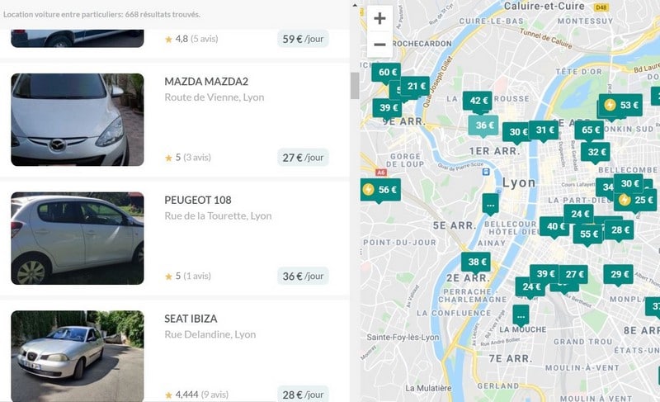Viewport: 660px width, 402px height.
Task: Expand the cluster marker near Bellecour
Action: pos(490,205)
